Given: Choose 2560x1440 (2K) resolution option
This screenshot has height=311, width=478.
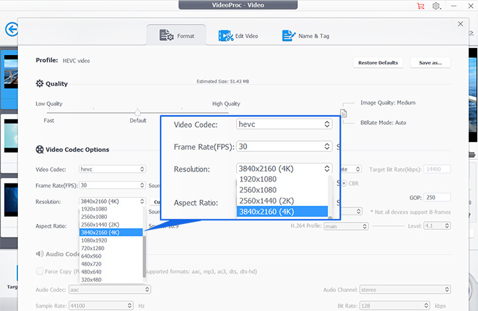Looking at the screenshot, I should click(111, 225).
